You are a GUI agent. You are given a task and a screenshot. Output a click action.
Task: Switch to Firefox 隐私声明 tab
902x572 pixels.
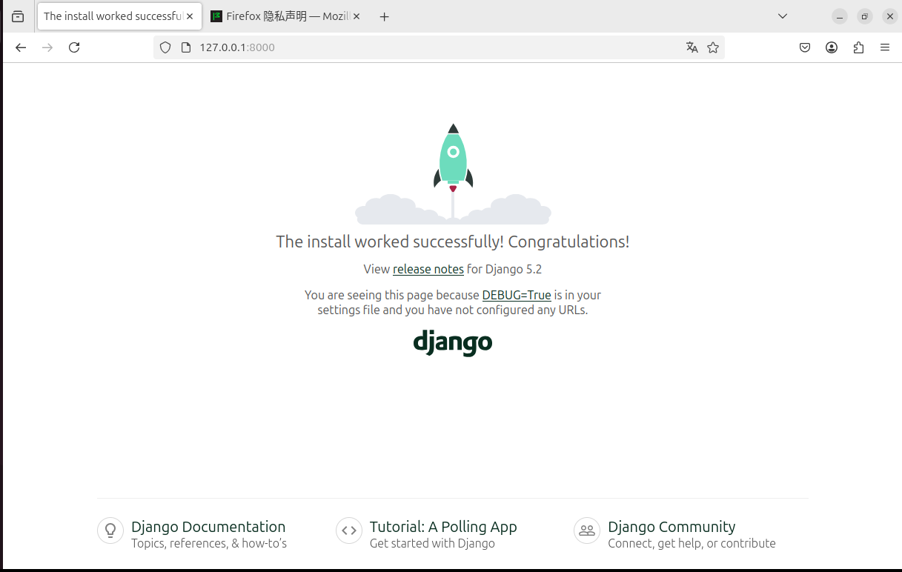pyautogui.click(x=285, y=16)
